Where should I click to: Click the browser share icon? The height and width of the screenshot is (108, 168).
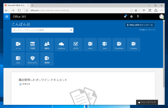[156, 10]
